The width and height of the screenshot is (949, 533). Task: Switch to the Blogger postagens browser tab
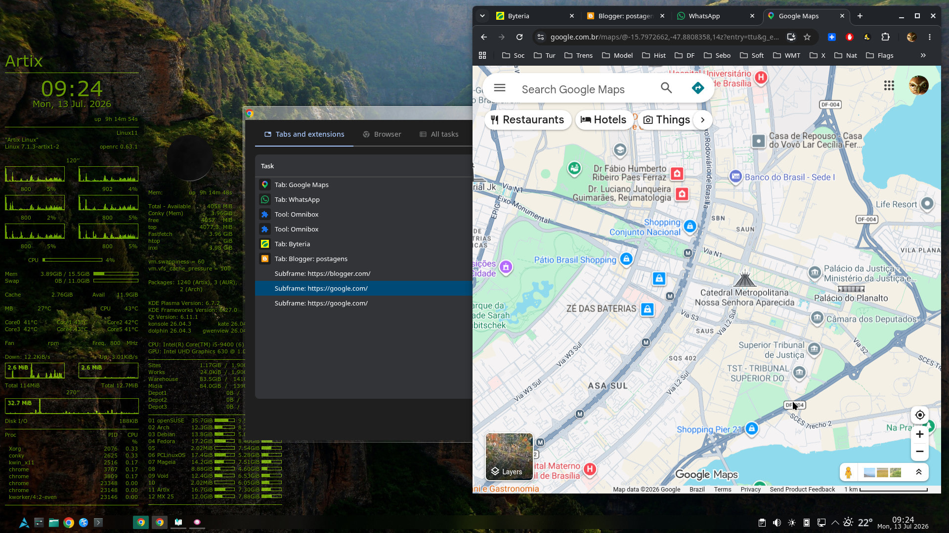pyautogui.click(x=626, y=16)
